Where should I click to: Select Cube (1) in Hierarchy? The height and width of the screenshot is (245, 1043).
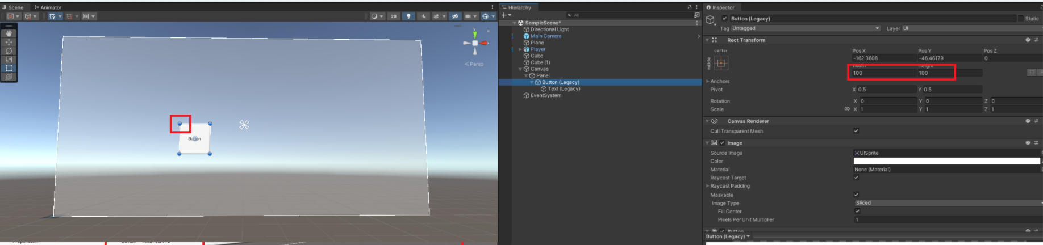pyautogui.click(x=540, y=62)
